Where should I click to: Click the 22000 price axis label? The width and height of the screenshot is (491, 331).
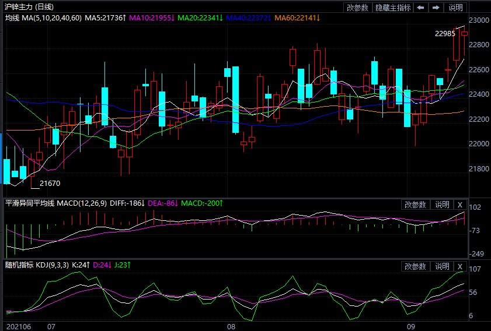tap(479, 144)
